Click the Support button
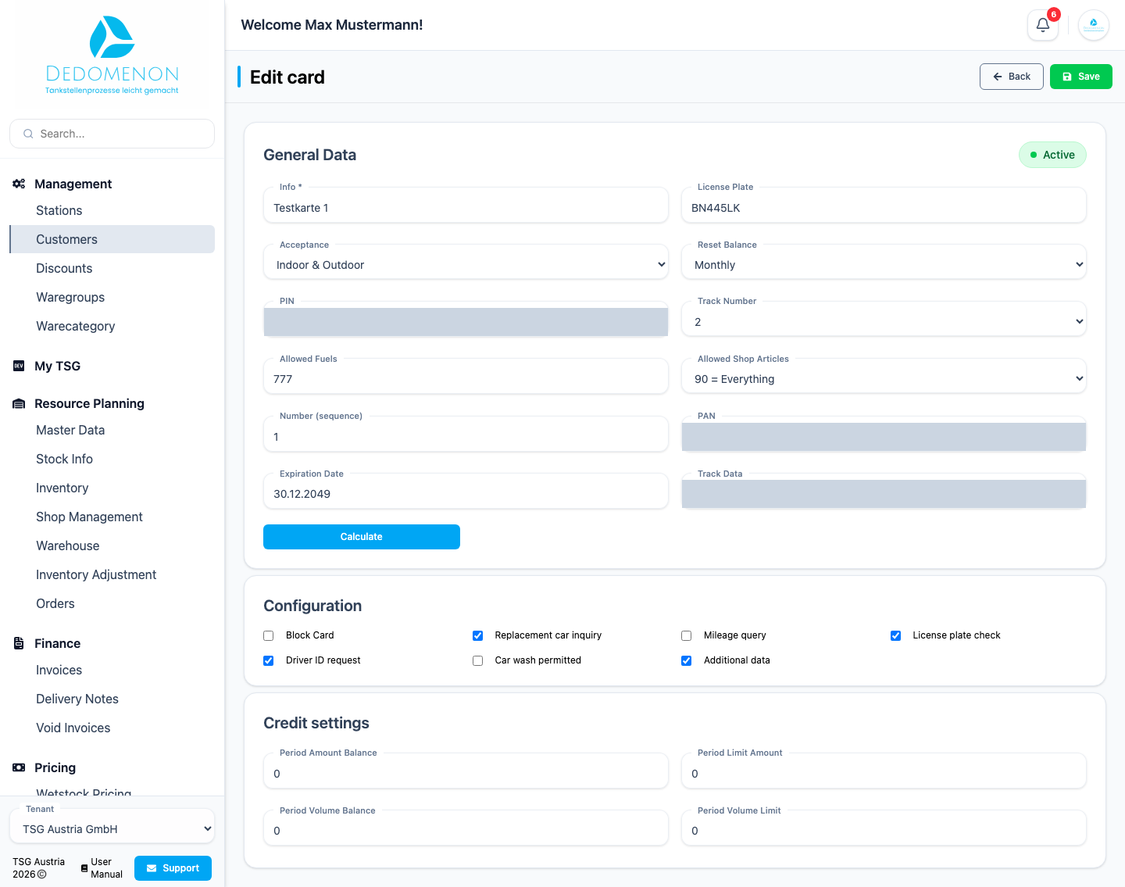The height and width of the screenshot is (887, 1125). [173, 868]
